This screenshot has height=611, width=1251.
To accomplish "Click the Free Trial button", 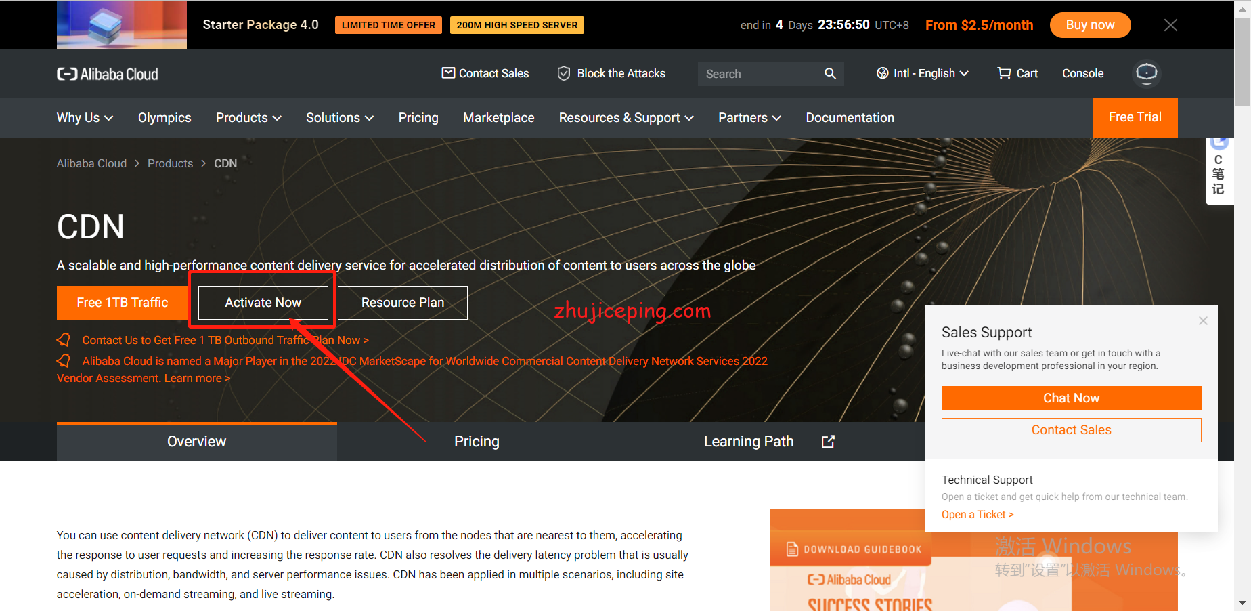I will coord(1135,117).
